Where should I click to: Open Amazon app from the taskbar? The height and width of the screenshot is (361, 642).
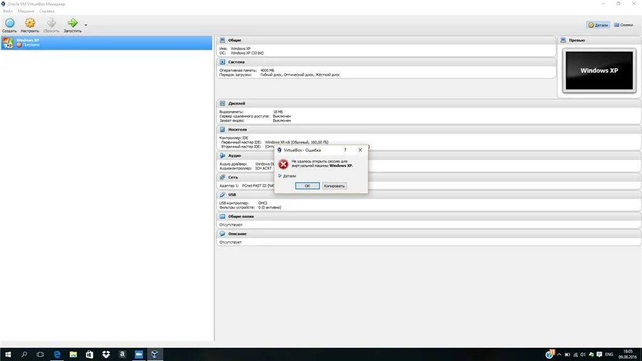[122, 355]
